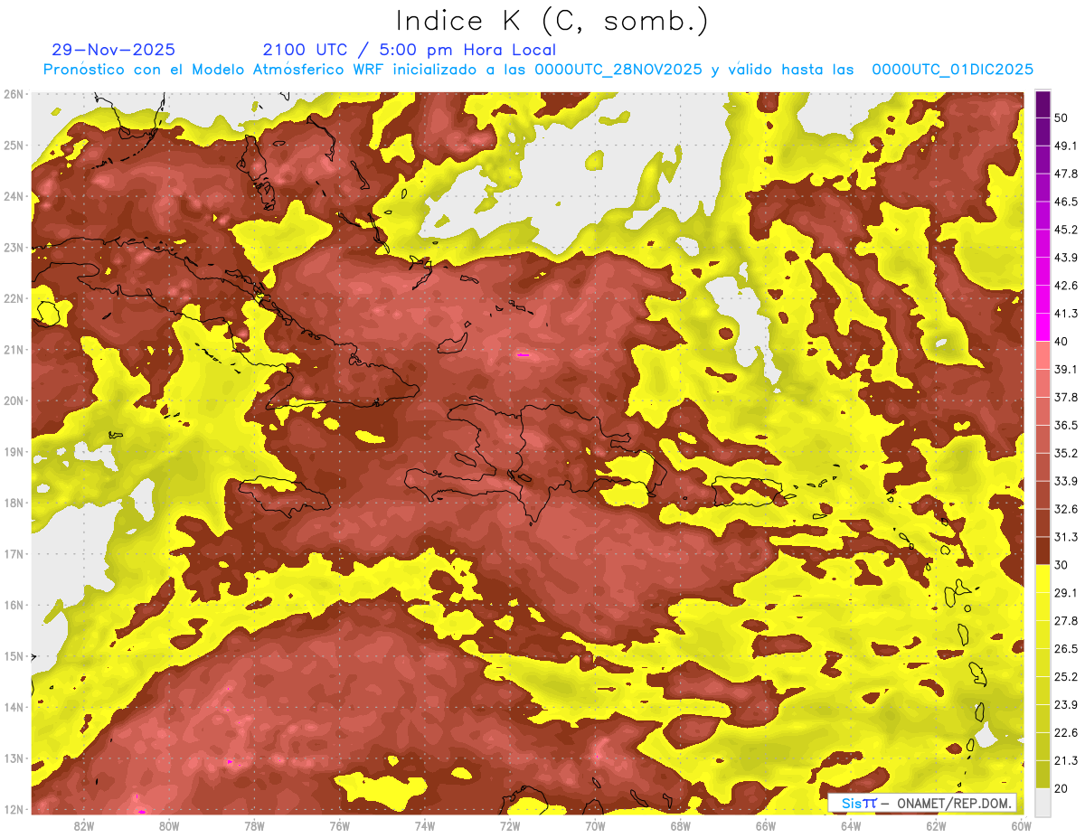Click the colorbar label "30"
The width and height of the screenshot is (1085, 838).
click(x=1061, y=565)
